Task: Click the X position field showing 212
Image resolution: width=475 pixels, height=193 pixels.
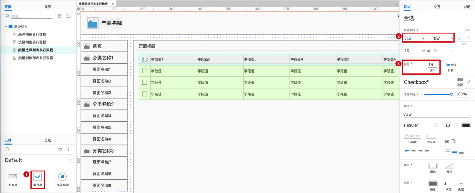Action: pos(412,39)
